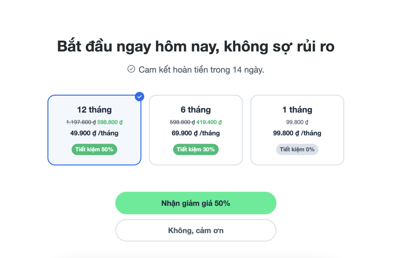
Task: Decline with the 'Không, cảm ơn' button
Action: click(196, 231)
